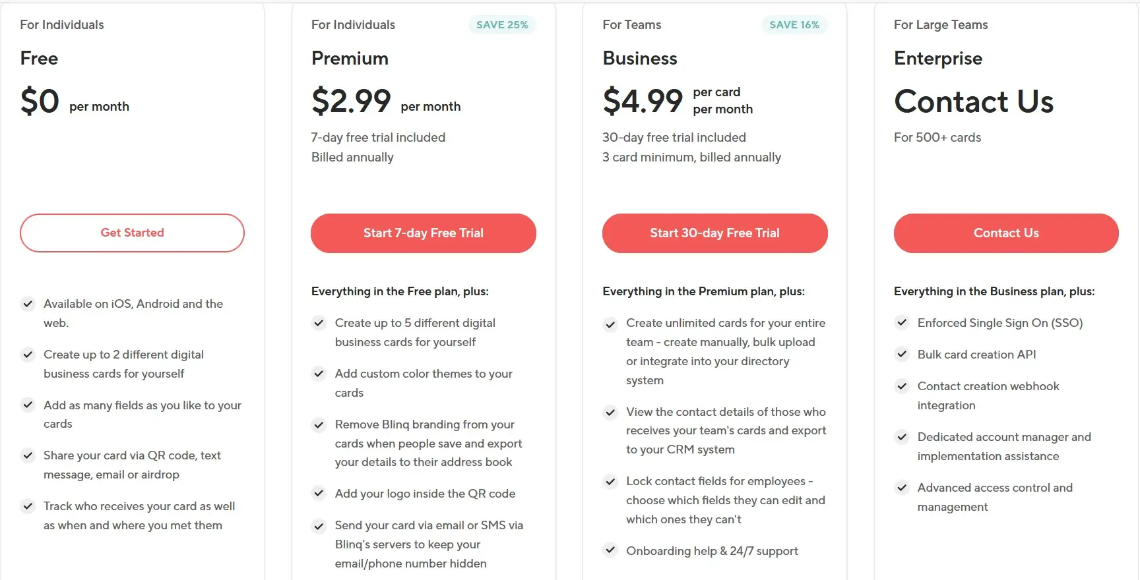The image size is (1140, 580).
Task: Click checkmark next to Lock contact fields
Action: tap(610, 482)
